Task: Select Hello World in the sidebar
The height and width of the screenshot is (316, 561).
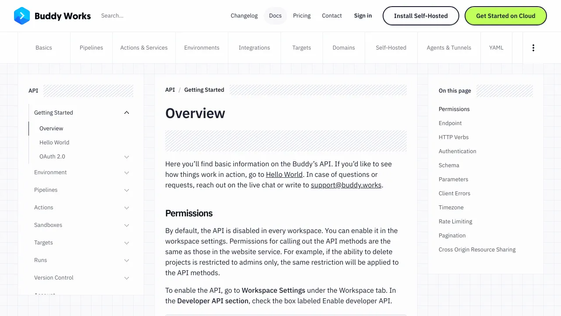Action: click(x=54, y=143)
